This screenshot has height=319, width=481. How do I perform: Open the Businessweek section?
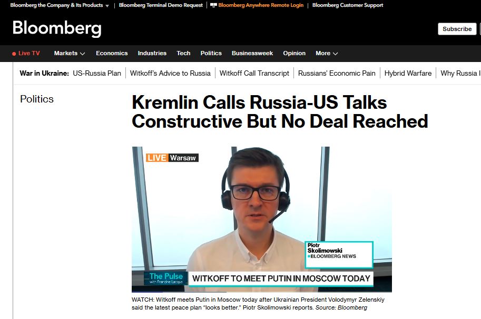click(252, 53)
